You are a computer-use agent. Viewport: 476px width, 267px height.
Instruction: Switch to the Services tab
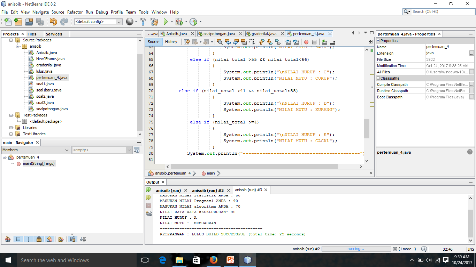(x=54, y=34)
